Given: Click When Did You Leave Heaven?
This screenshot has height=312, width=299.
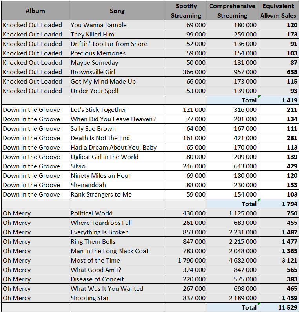Looking at the screenshot, I should click(x=117, y=119).
